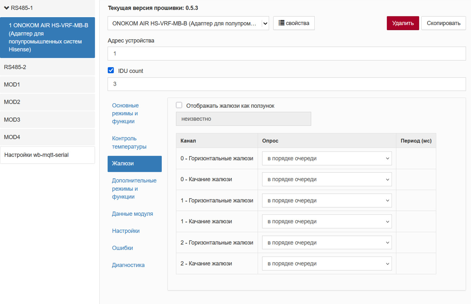Image resolution: width=471 pixels, height=304 pixels.
Task: Open the Диагностика tab
Action: pos(128,265)
